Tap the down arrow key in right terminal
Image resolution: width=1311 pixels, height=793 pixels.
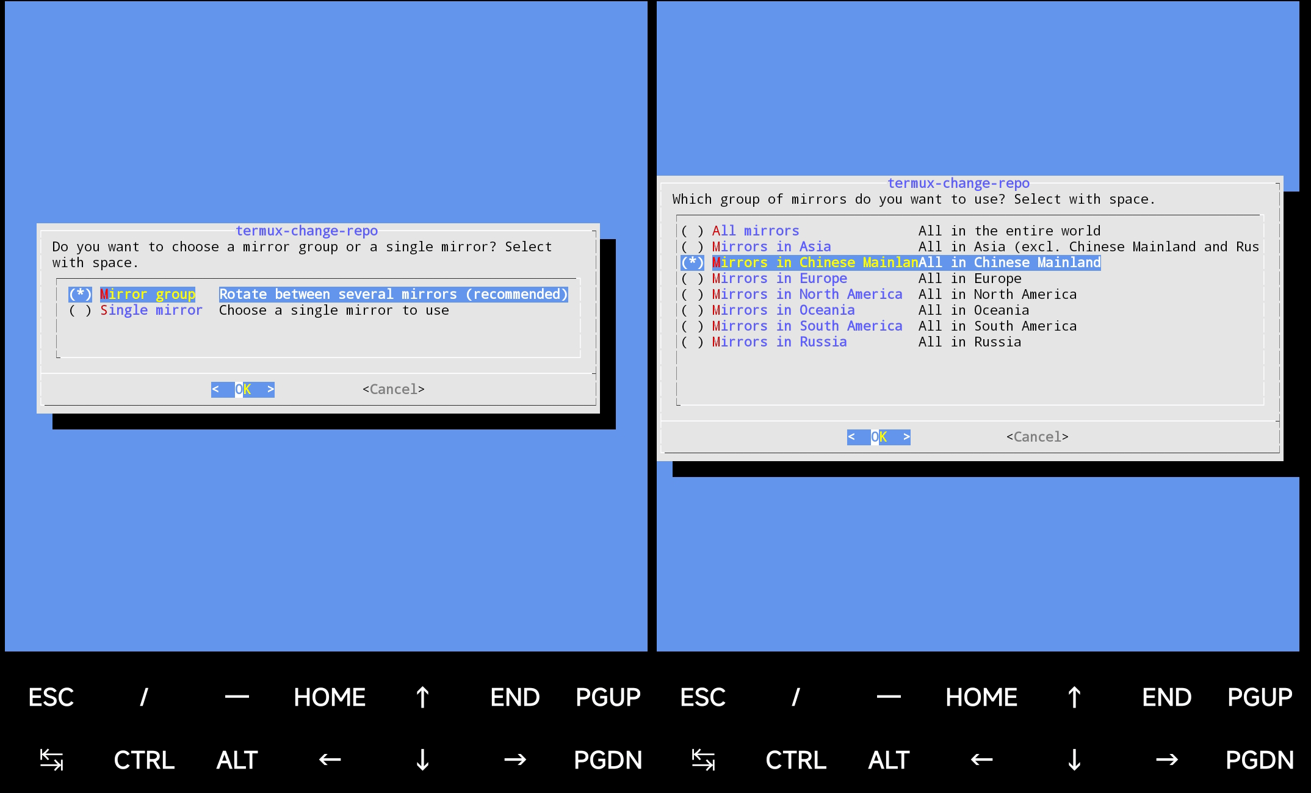click(x=1074, y=760)
